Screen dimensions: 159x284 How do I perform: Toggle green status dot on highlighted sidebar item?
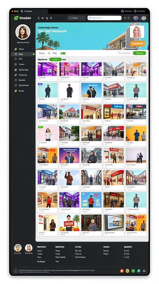click(33, 54)
